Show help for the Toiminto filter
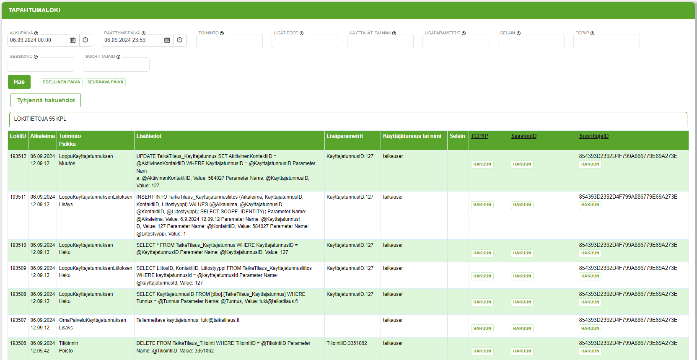Viewport: 697px width, 360px height. point(222,33)
